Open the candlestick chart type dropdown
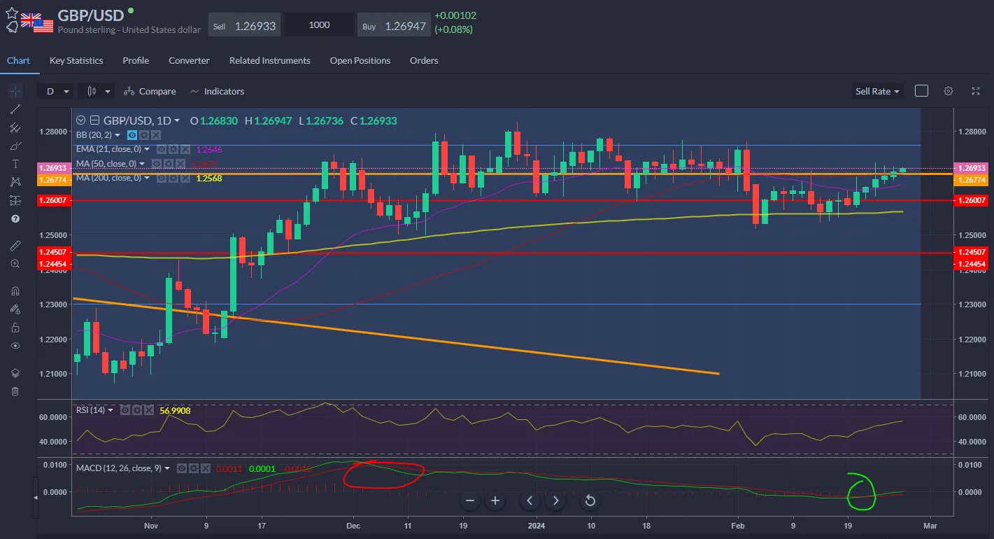The width and height of the screenshot is (994, 539). tap(97, 91)
